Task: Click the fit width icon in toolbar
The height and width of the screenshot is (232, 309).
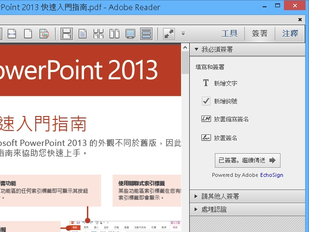Action: point(12,34)
